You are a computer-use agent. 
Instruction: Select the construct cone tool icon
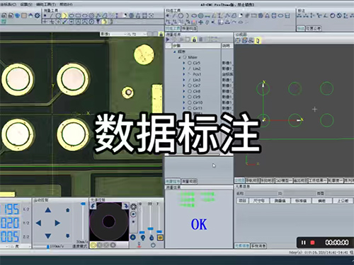pyautogui.click(x=267, y=16)
